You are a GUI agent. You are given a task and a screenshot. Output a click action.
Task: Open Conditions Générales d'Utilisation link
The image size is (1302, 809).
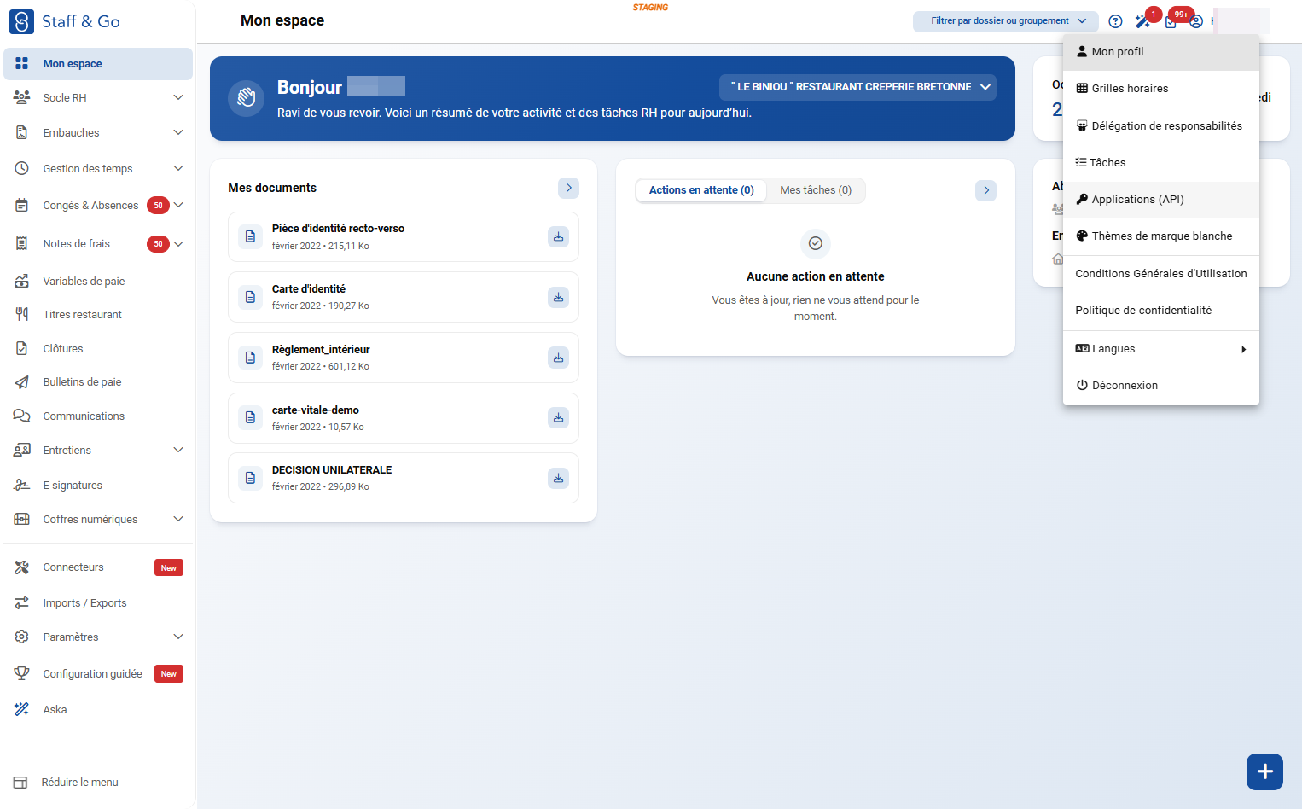(x=1161, y=274)
